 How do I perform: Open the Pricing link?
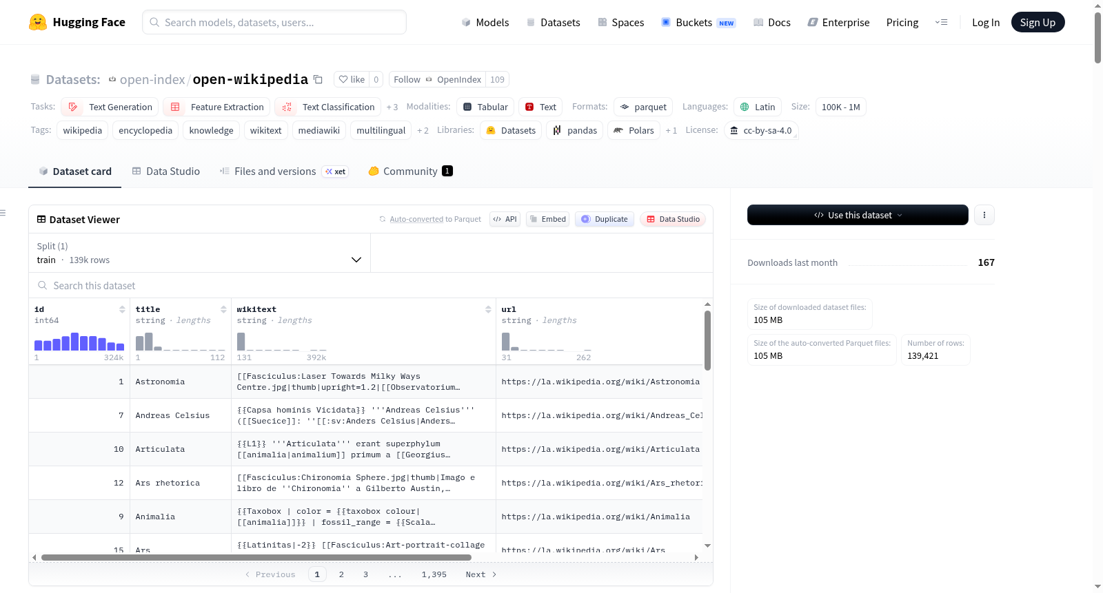(x=902, y=22)
